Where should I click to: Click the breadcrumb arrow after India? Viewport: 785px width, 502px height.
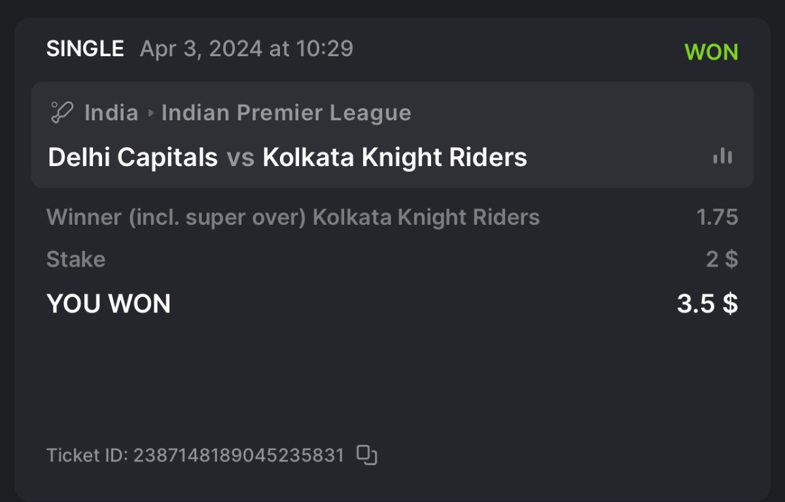pyautogui.click(x=150, y=113)
